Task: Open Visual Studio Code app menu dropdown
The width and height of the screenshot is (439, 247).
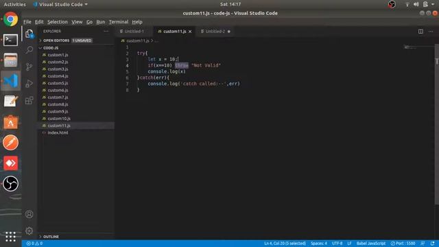Action: [60, 5]
